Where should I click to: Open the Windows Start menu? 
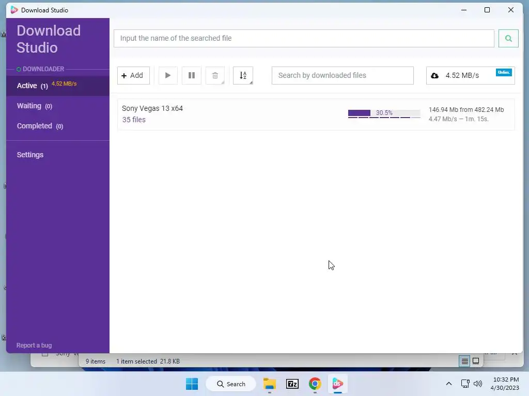click(192, 384)
